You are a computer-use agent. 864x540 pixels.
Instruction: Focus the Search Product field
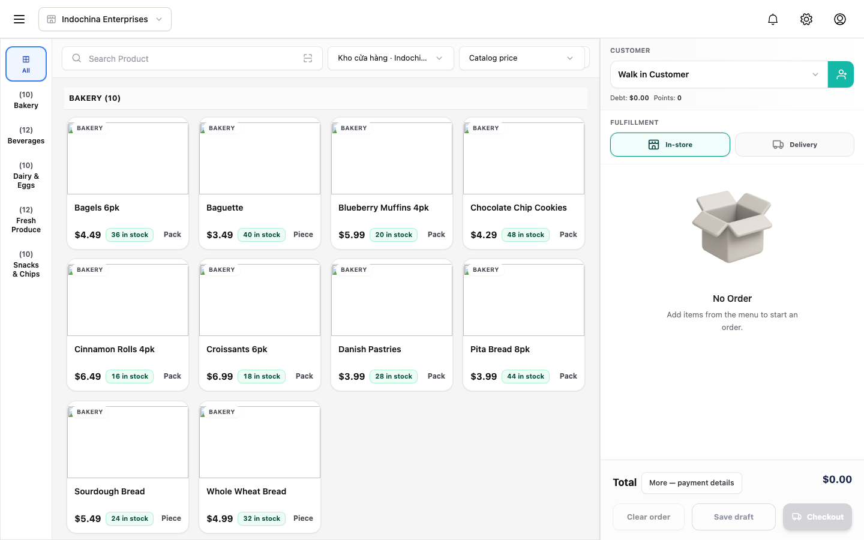point(192,58)
